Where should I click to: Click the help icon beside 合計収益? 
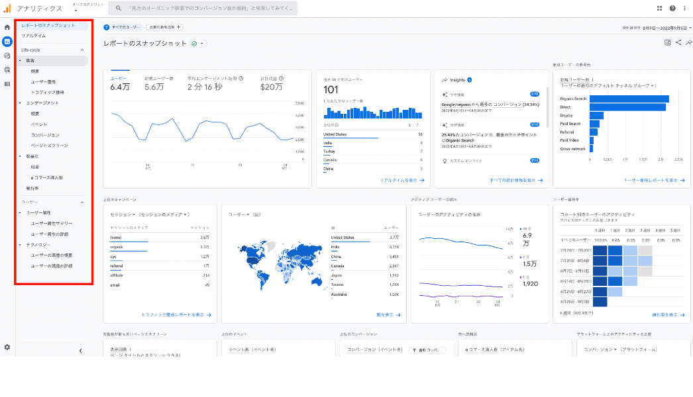[x=281, y=78]
